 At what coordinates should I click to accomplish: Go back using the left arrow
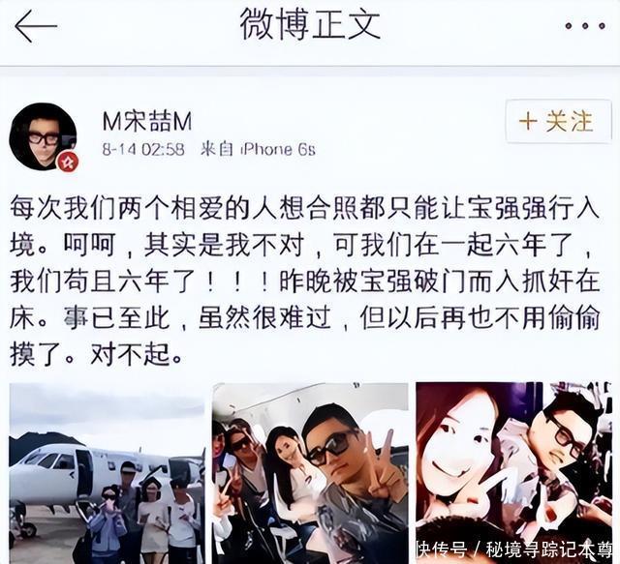36,26
